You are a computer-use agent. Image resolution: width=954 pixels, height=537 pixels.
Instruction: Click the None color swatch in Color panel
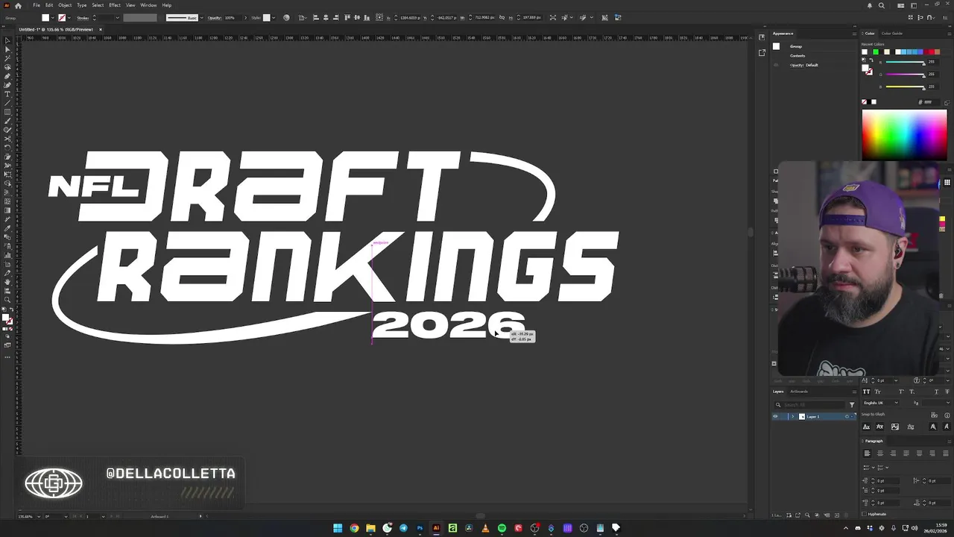(864, 102)
